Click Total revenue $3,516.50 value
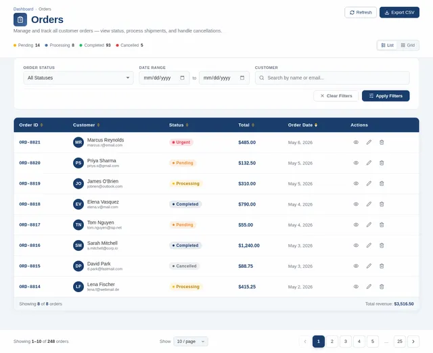Image resolution: width=433 pixels, height=353 pixels. pos(404,304)
